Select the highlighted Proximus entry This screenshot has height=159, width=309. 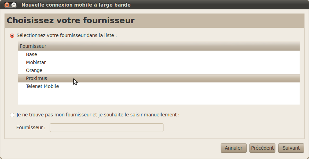click(159, 78)
